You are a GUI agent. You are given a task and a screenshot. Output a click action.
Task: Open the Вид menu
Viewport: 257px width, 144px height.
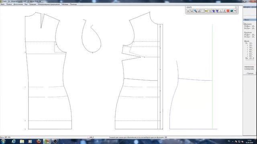coord(26,4)
